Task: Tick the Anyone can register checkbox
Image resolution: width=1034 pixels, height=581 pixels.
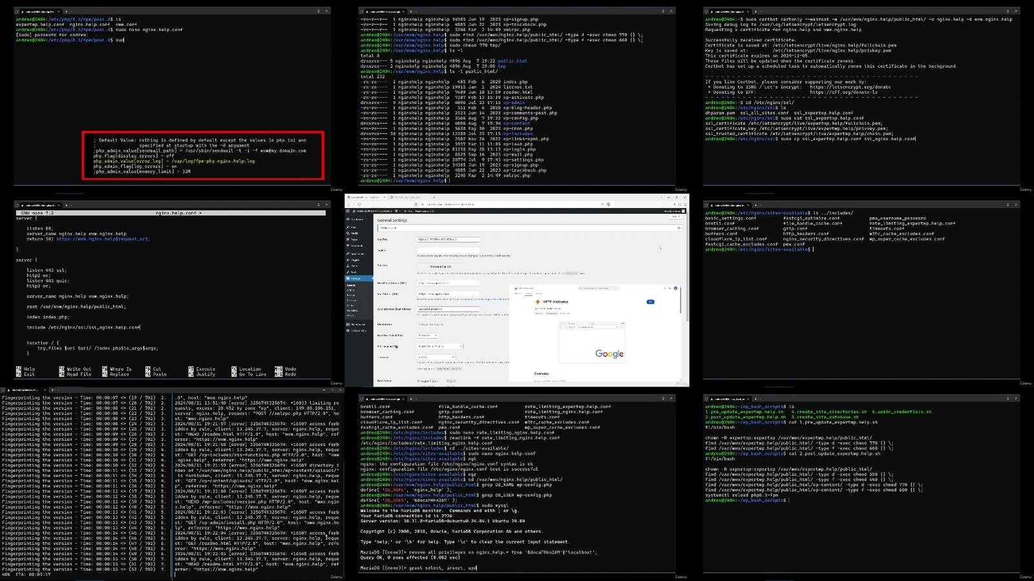Action: tap(418, 324)
